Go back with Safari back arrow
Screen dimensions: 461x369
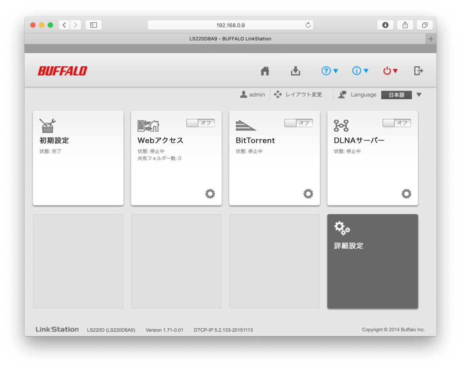(x=64, y=25)
